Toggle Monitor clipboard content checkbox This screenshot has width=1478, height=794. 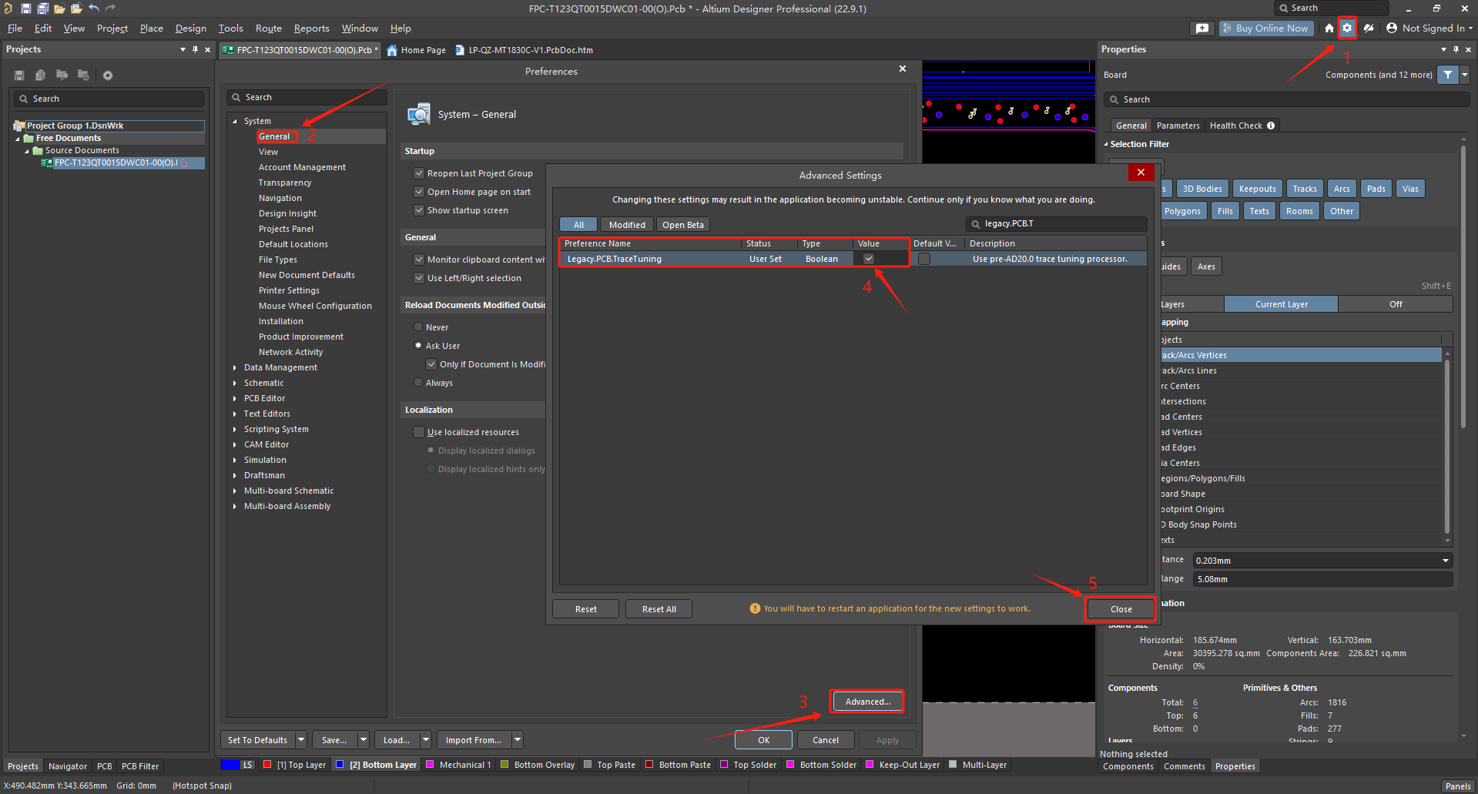tap(419, 260)
